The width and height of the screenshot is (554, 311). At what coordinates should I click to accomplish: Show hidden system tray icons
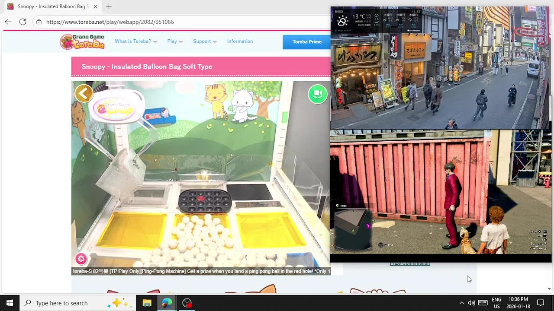461,303
